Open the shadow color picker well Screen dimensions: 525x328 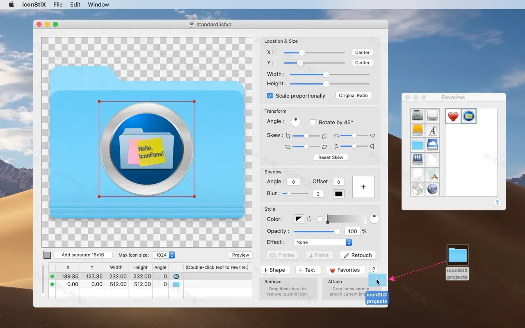[x=338, y=194]
